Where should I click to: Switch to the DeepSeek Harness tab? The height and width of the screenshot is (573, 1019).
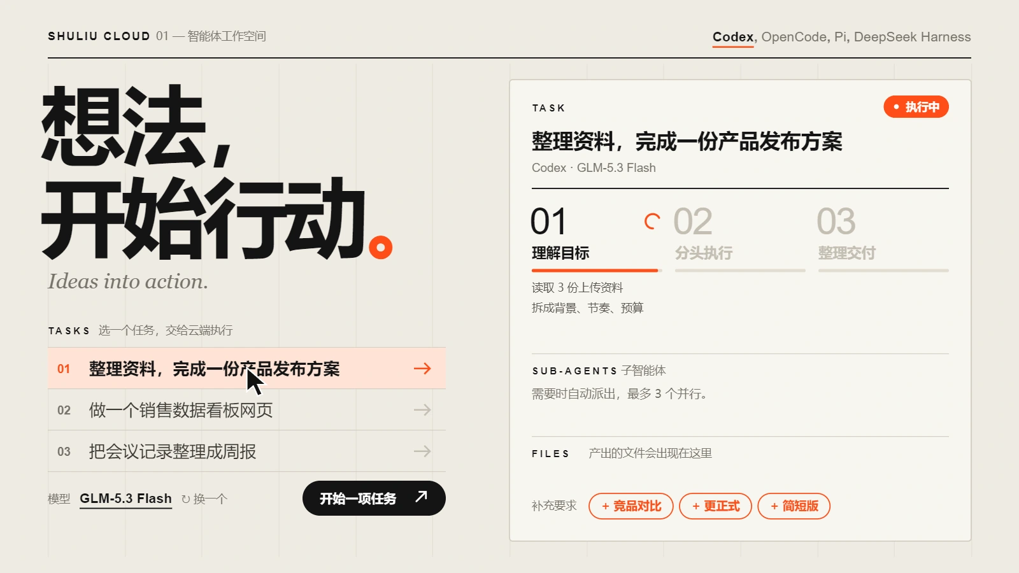point(912,37)
